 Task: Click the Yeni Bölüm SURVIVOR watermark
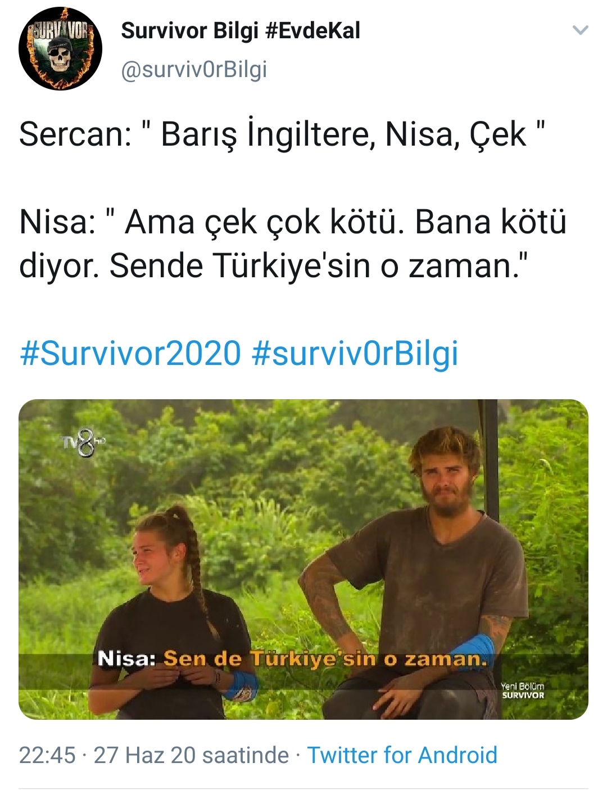(x=523, y=690)
